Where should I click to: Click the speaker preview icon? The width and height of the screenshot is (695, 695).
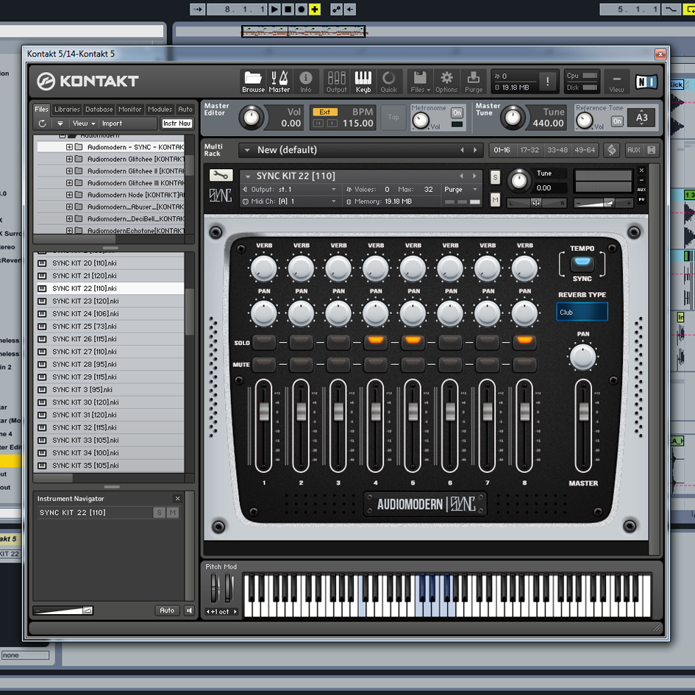click(189, 610)
